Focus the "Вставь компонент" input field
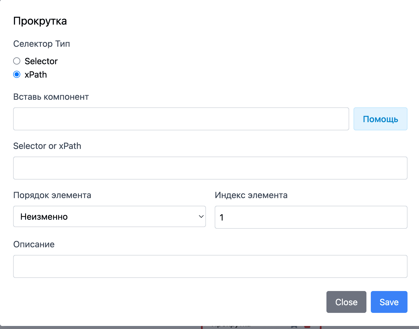Viewport: 419px width, 329px height. (181, 119)
